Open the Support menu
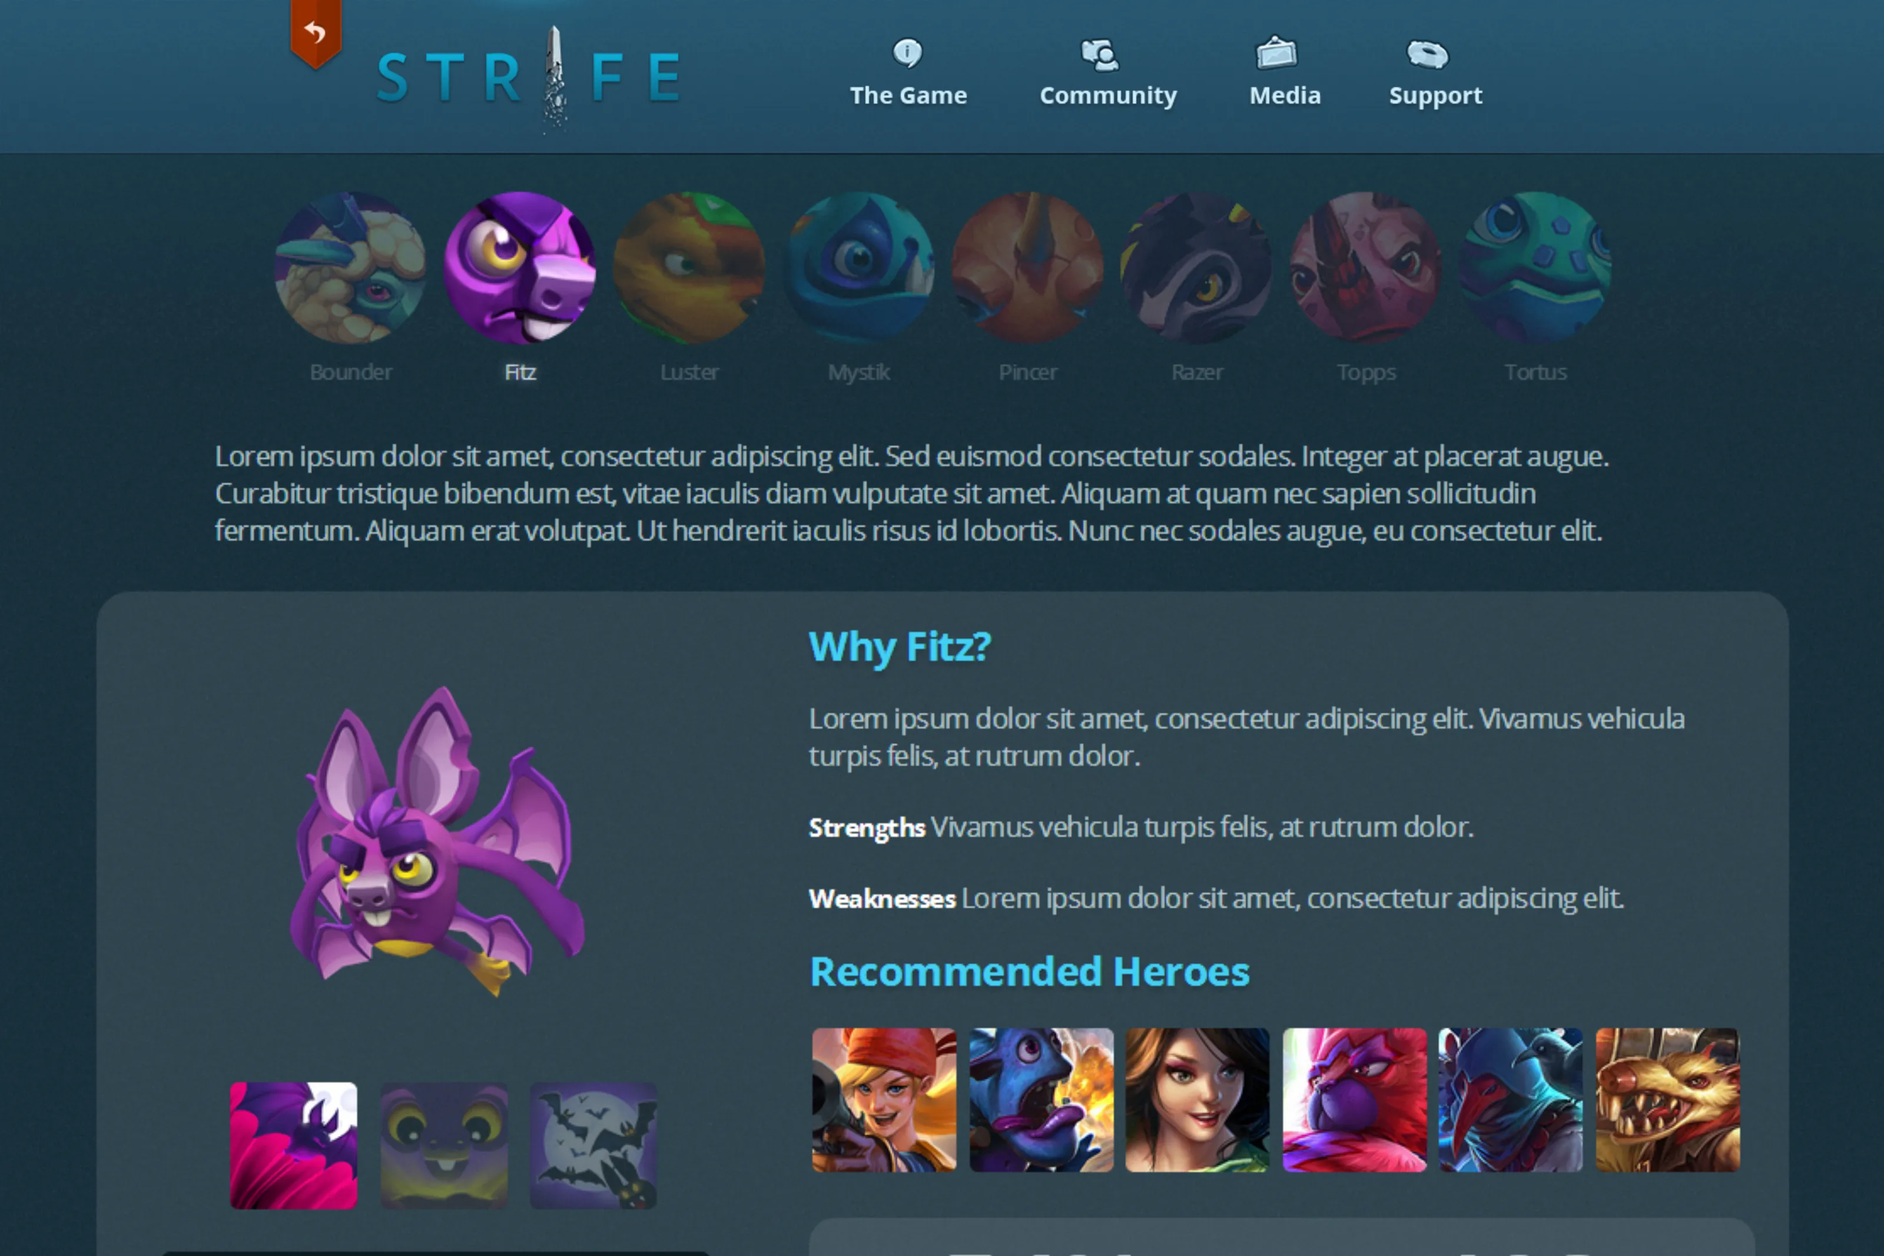The width and height of the screenshot is (1884, 1256). (1435, 73)
